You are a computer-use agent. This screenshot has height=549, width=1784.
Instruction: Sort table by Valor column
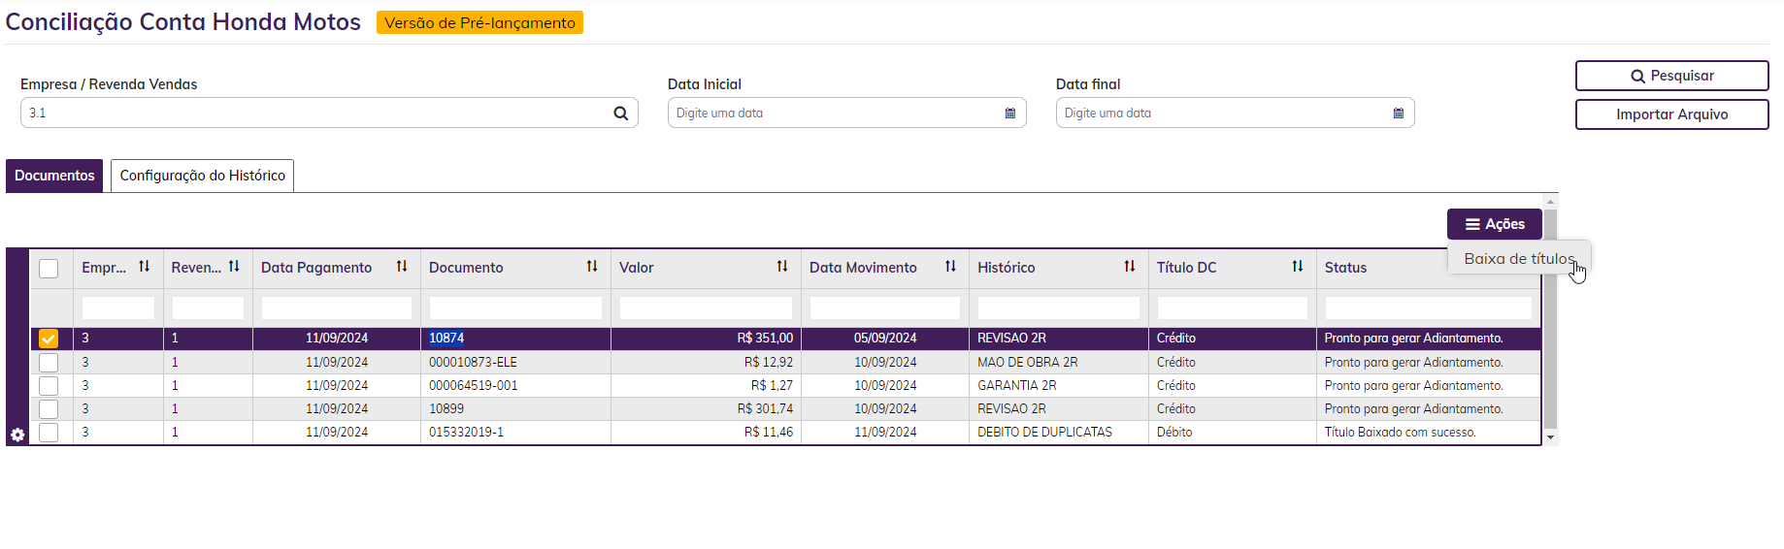[782, 267]
